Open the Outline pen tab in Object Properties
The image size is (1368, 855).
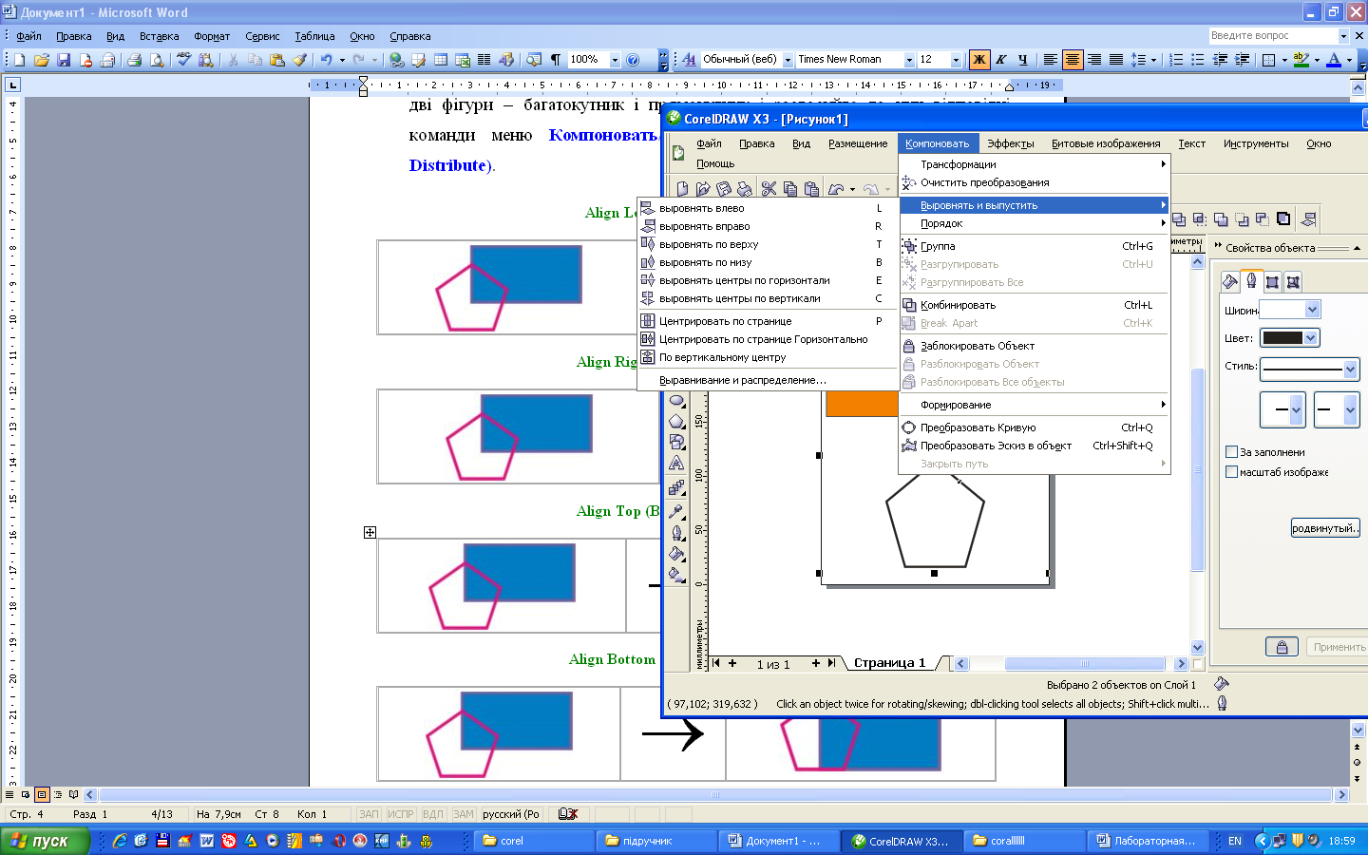[1251, 281]
